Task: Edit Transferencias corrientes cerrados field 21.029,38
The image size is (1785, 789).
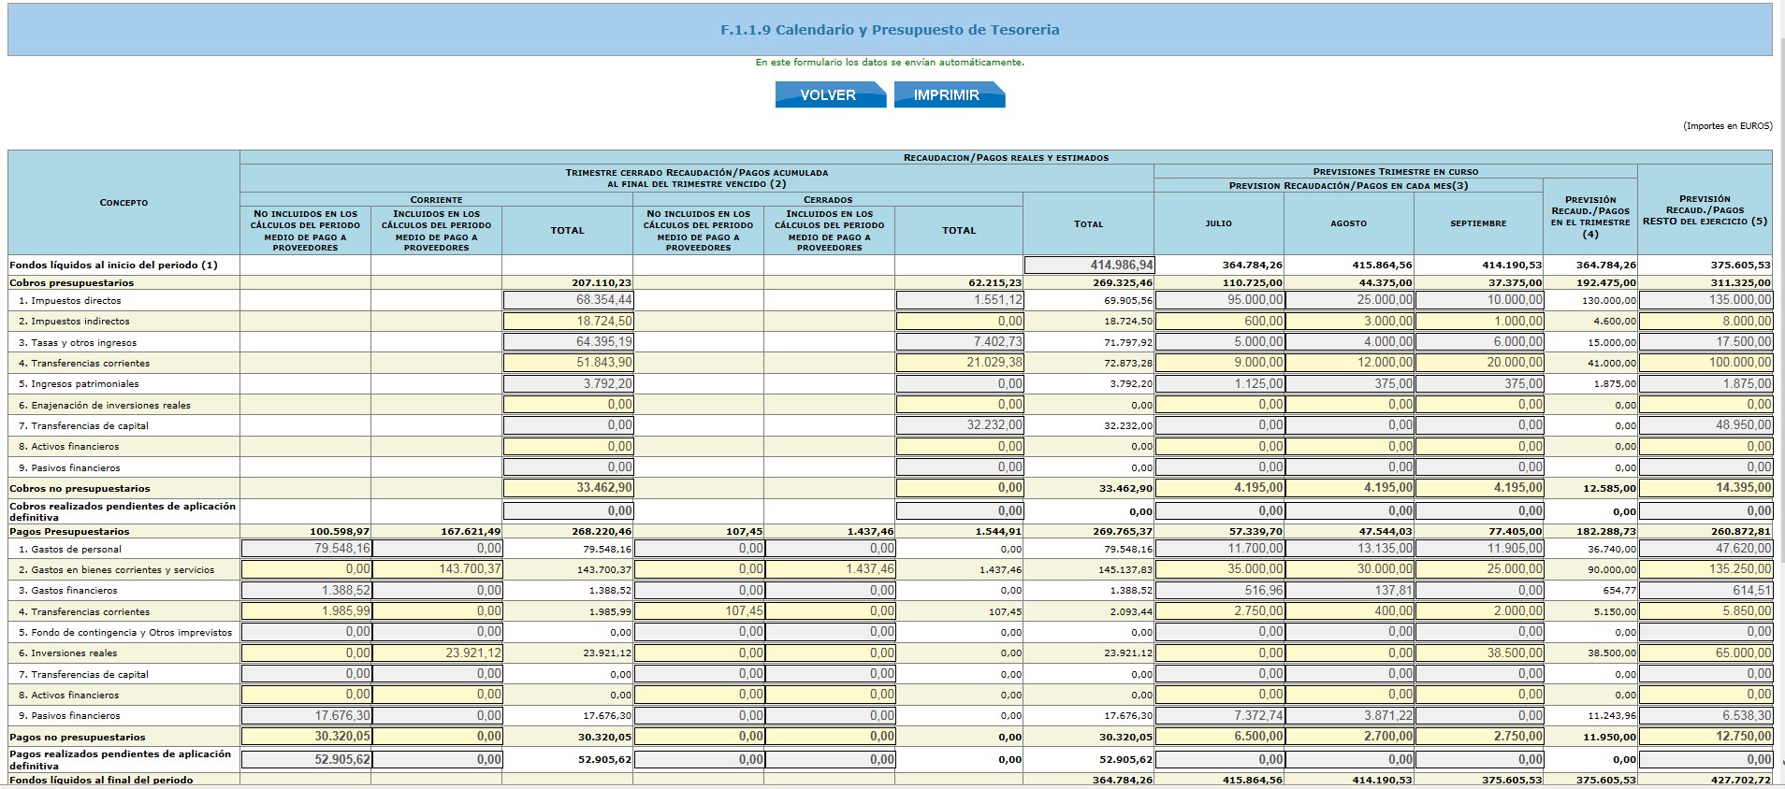Action: [960, 363]
